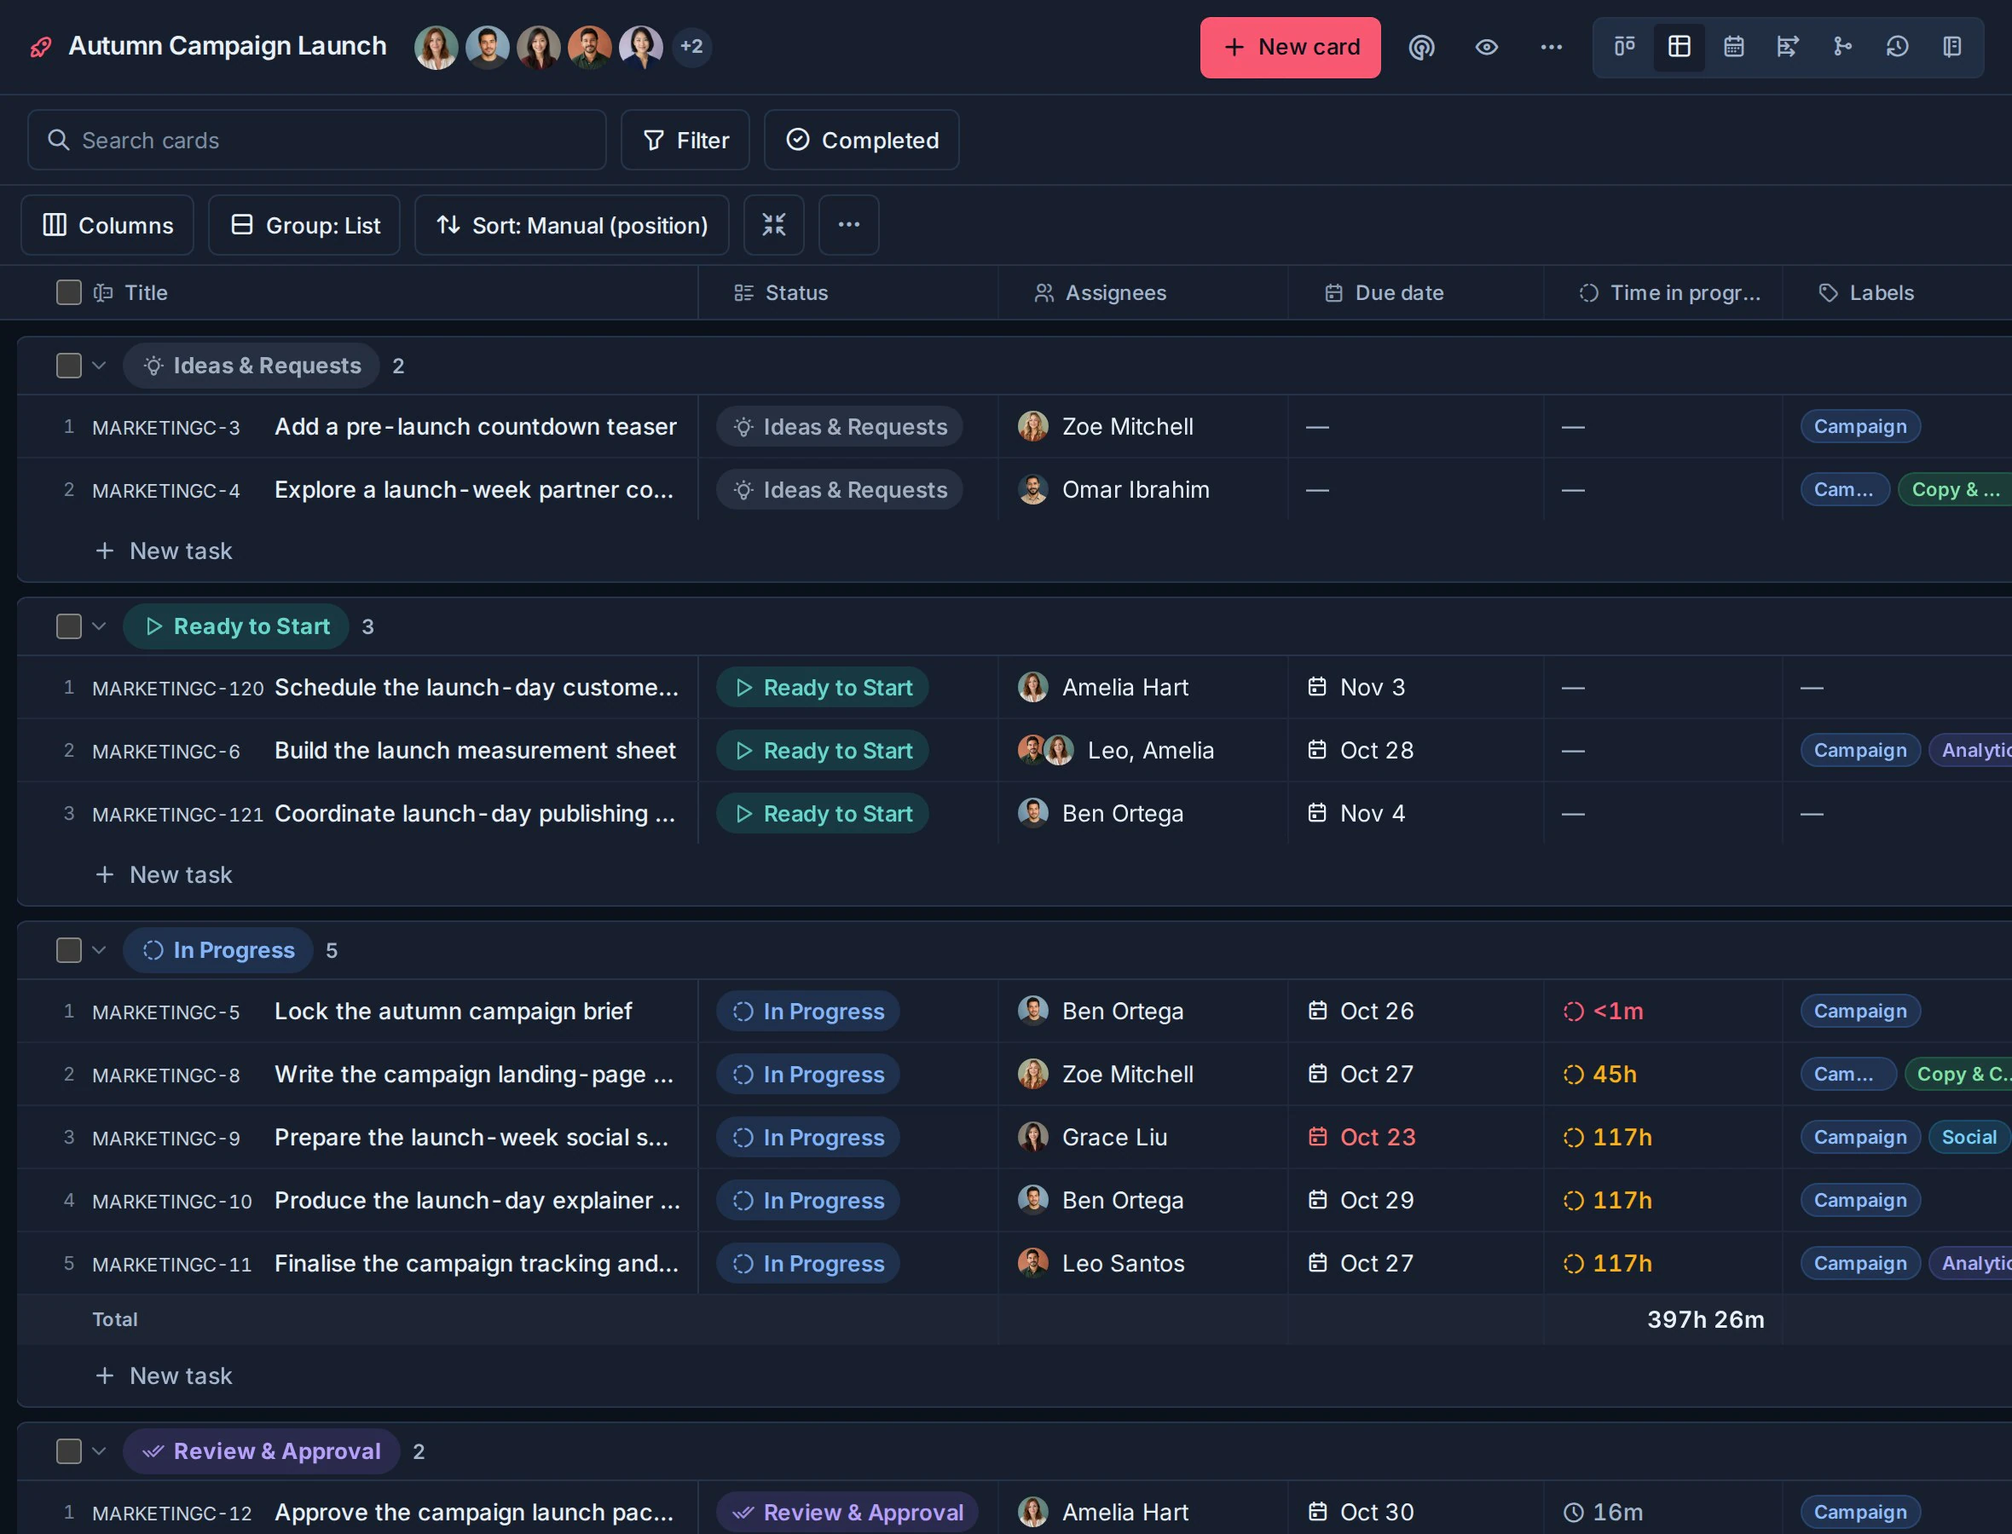Click the New card button

(1290, 48)
